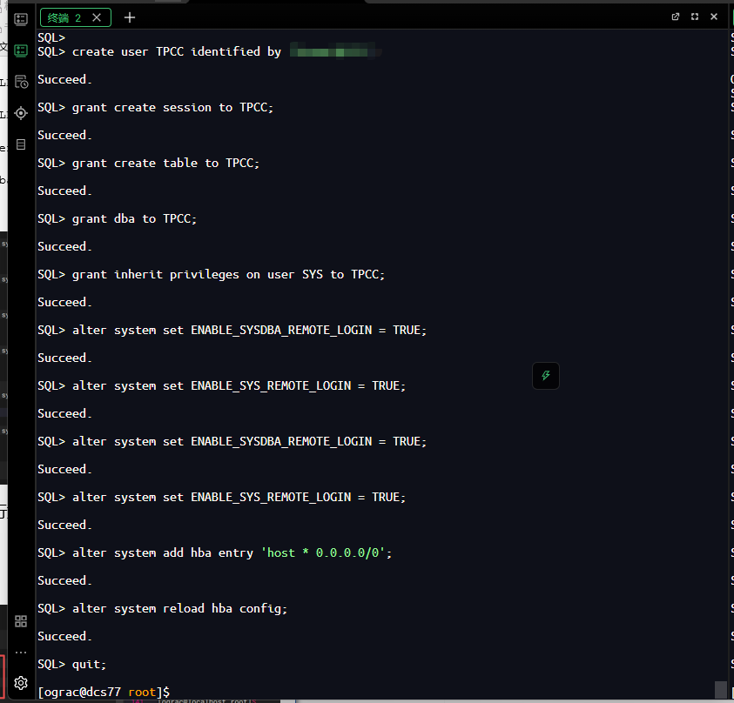Image resolution: width=734 pixels, height=703 pixels.
Task: Open the list document icon in sidebar
Action: click(21, 144)
